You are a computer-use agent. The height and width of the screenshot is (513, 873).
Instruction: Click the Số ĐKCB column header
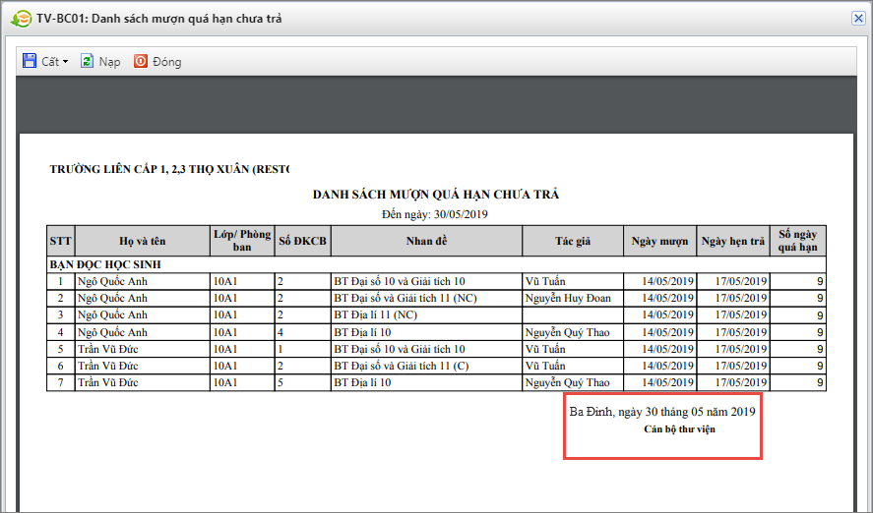click(303, 241)
